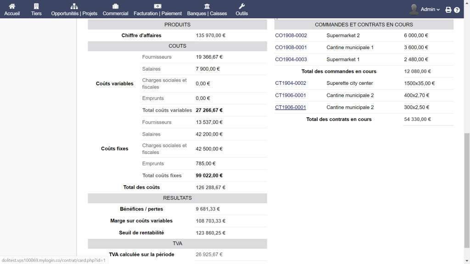Open CT1906-0001 link on the 400x2,70 row
The width and height of the screenshot is (470, 264).
291,95
